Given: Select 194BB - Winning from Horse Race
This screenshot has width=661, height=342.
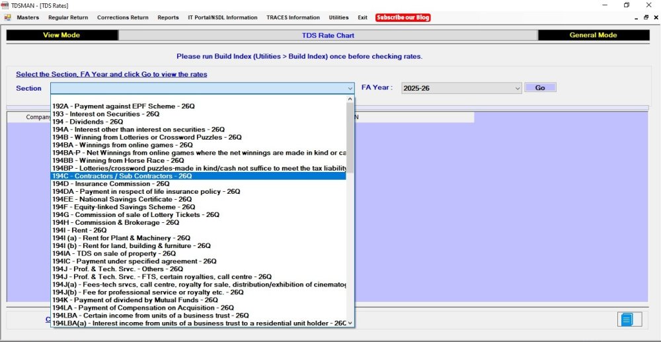Looking at the screenshot, I should coord(198,160).
